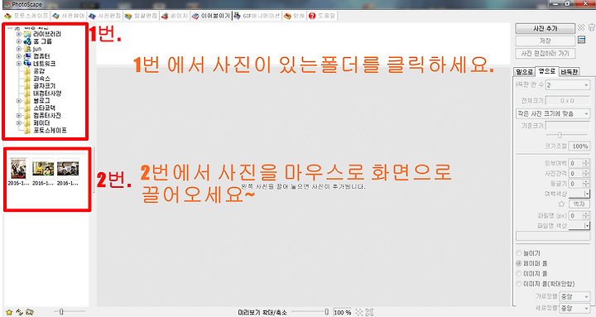Image resolution: width=596 pixels, height=317 pixels.
Task: Click the icon right of the favorites star
Action: point(19,312)
